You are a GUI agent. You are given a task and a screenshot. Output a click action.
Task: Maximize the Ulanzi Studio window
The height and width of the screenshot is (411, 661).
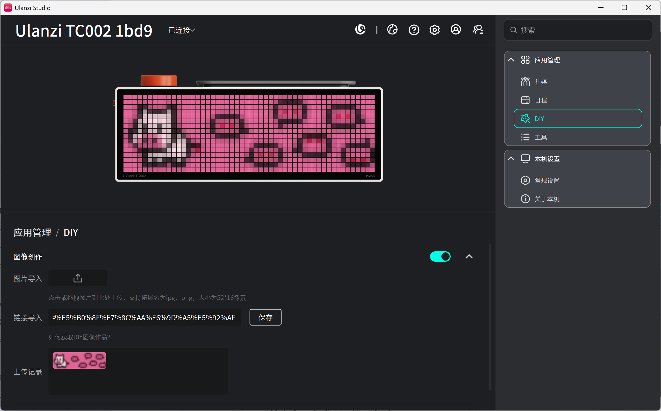[625, 8]
